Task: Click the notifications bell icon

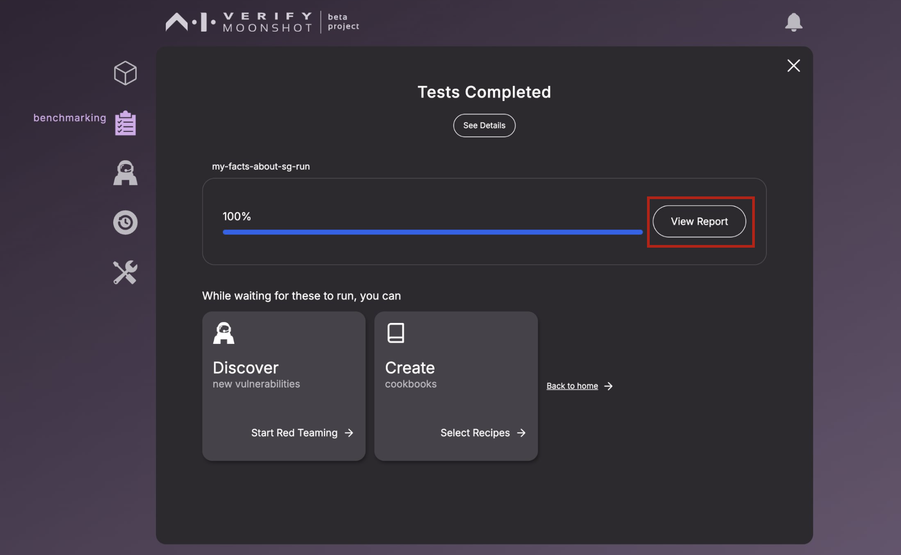Action: pyautogui.click(x=794, y=22)
